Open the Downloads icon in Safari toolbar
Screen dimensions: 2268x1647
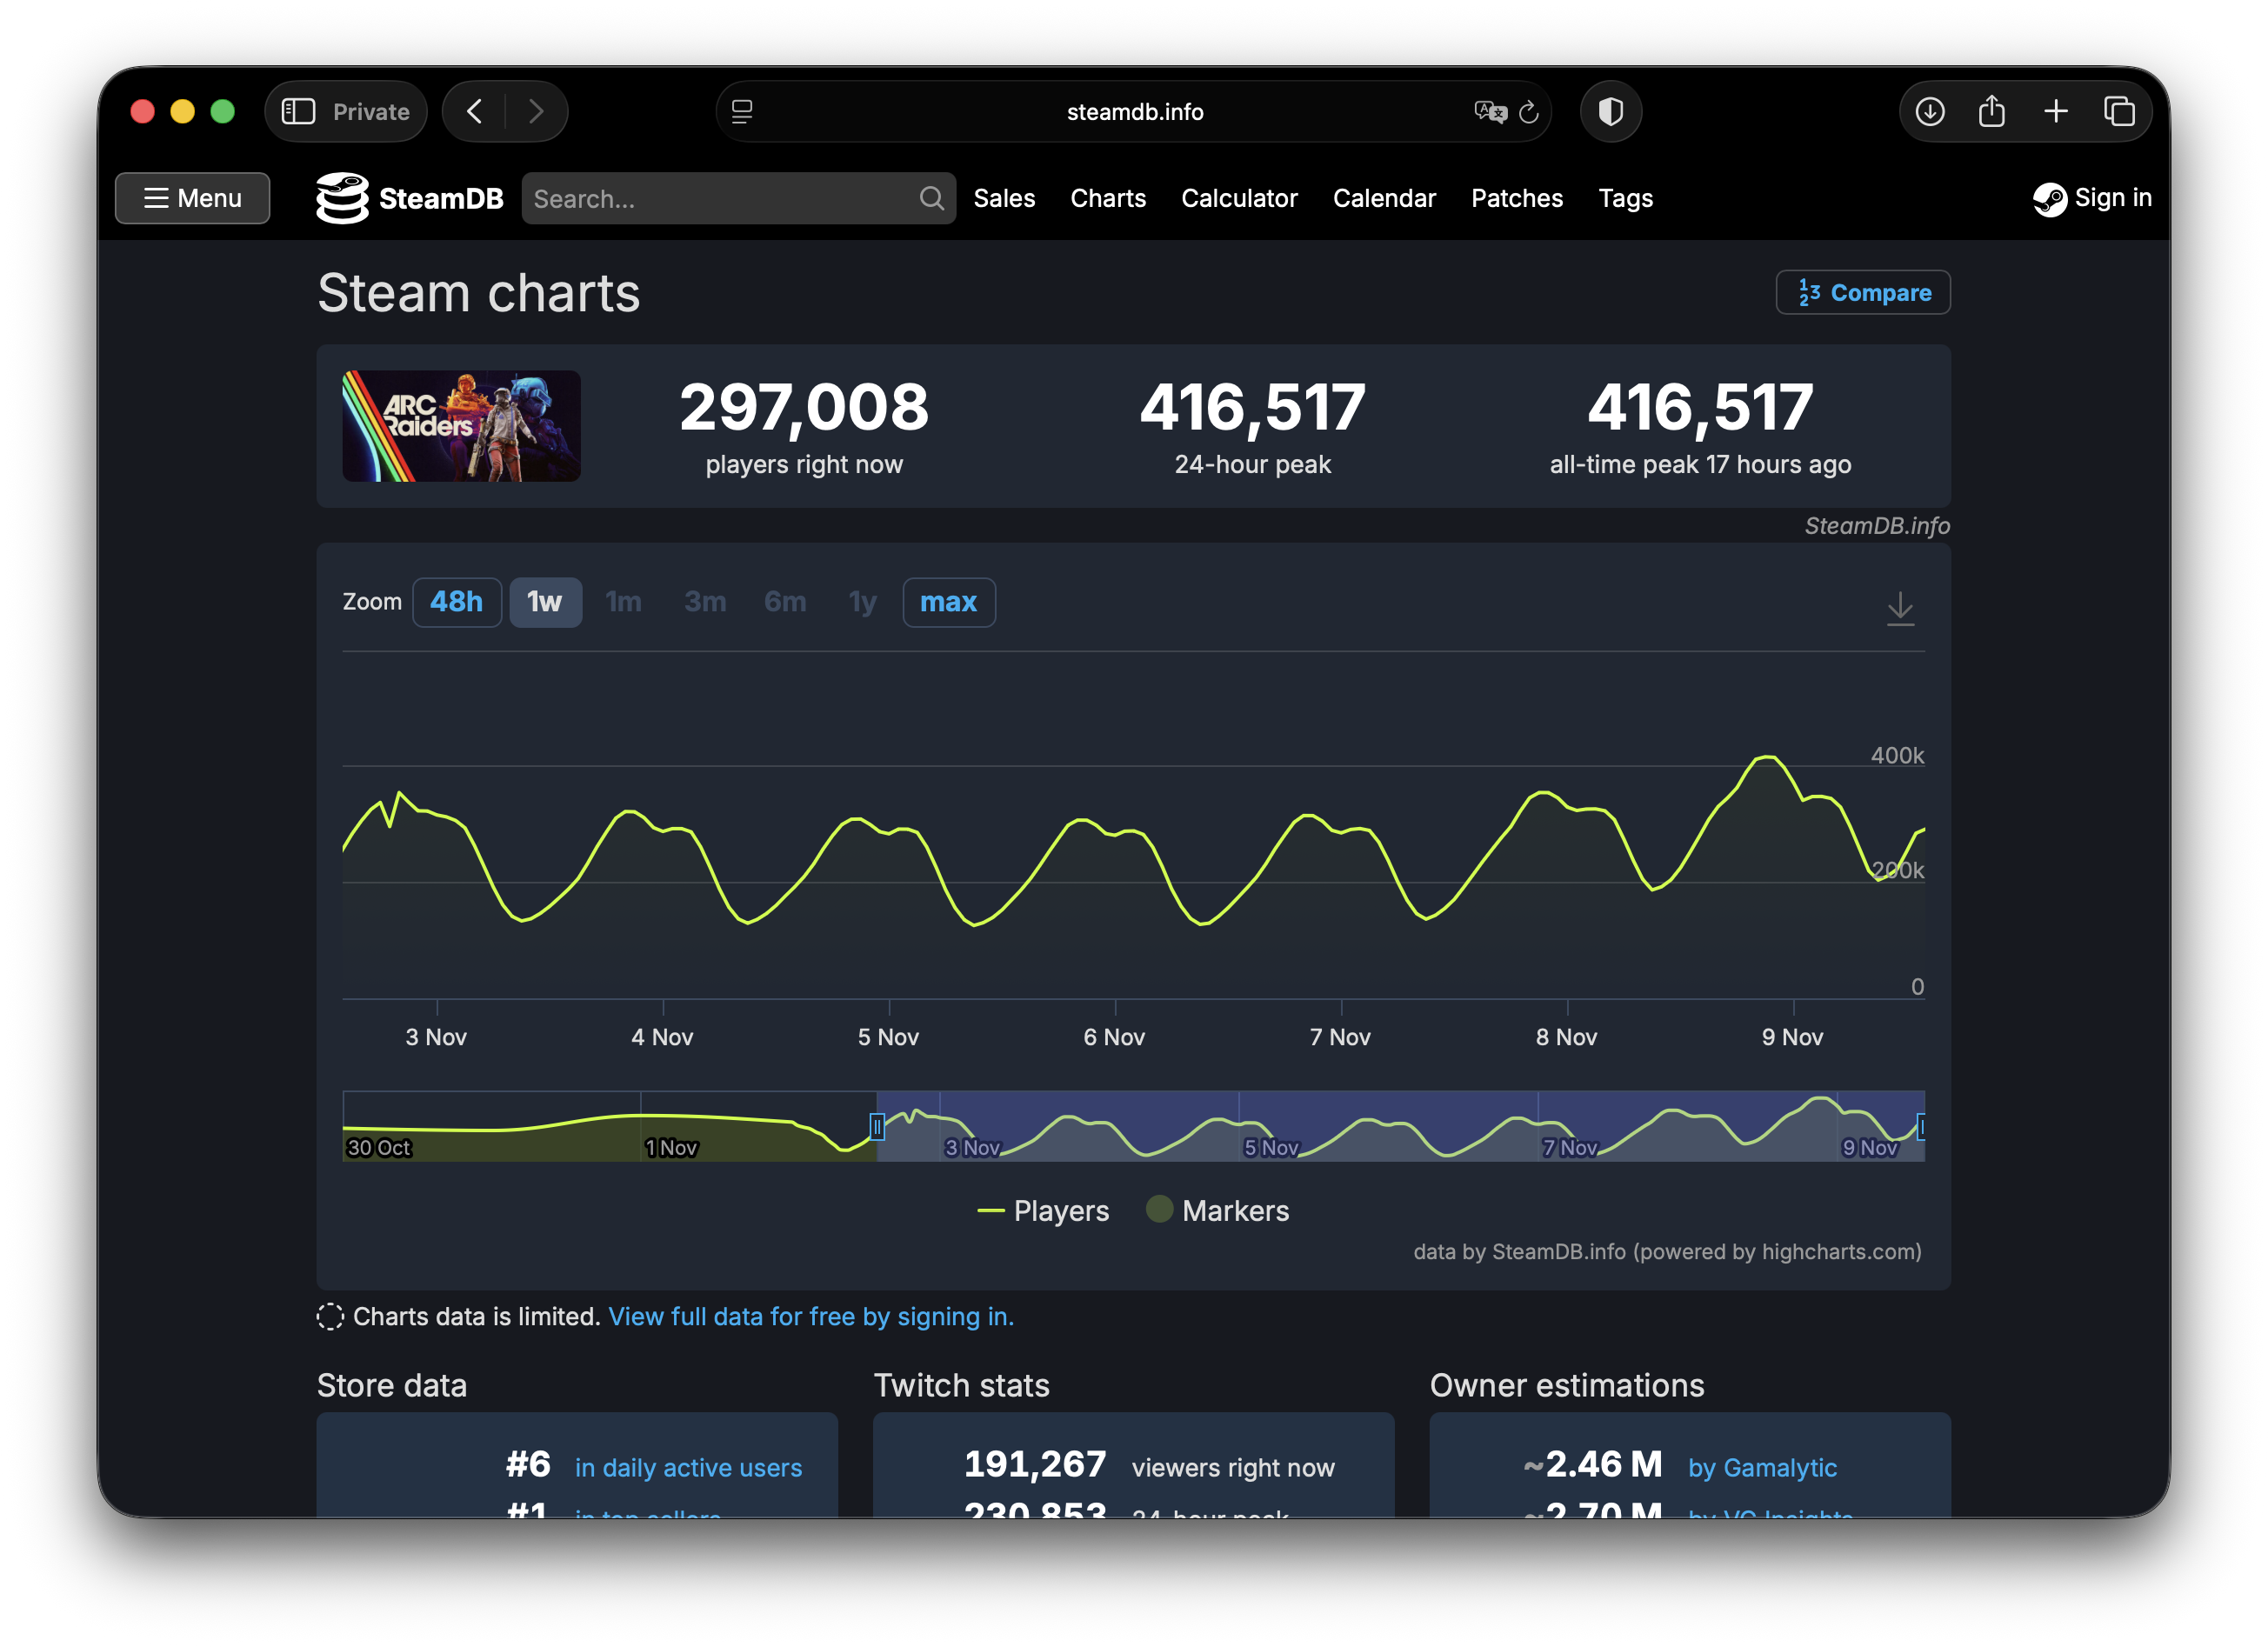1929,112
